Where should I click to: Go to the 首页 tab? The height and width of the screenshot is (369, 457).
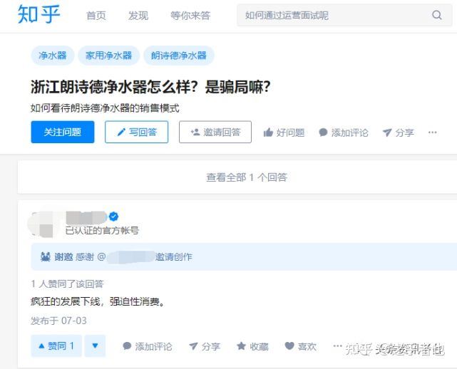(x=96, y=16)
